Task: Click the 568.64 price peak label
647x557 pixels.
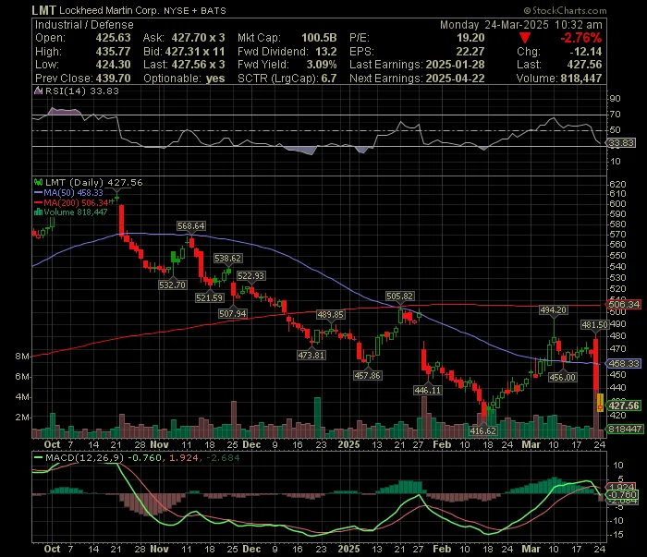Action: (x=190, y=226)
